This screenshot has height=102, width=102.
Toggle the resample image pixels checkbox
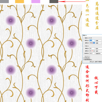(x=84, y=59)
